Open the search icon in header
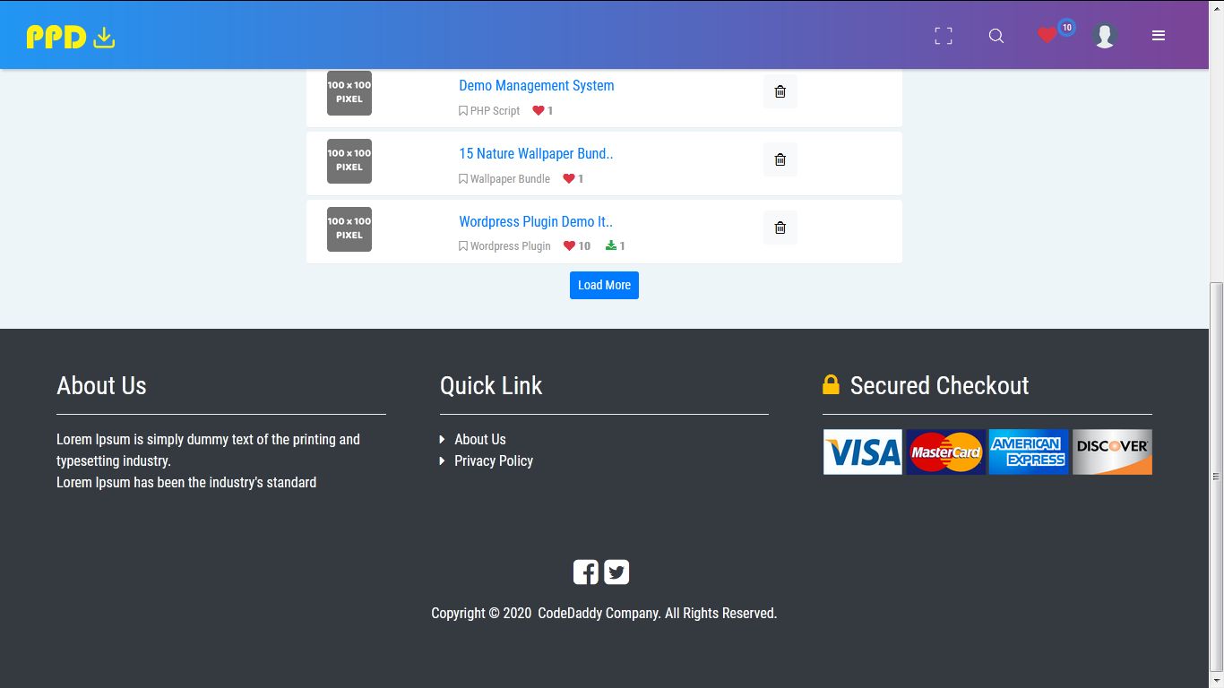The height and width of the screenshot is (688, 1224). pyautogui.click(x=996, y=36)
